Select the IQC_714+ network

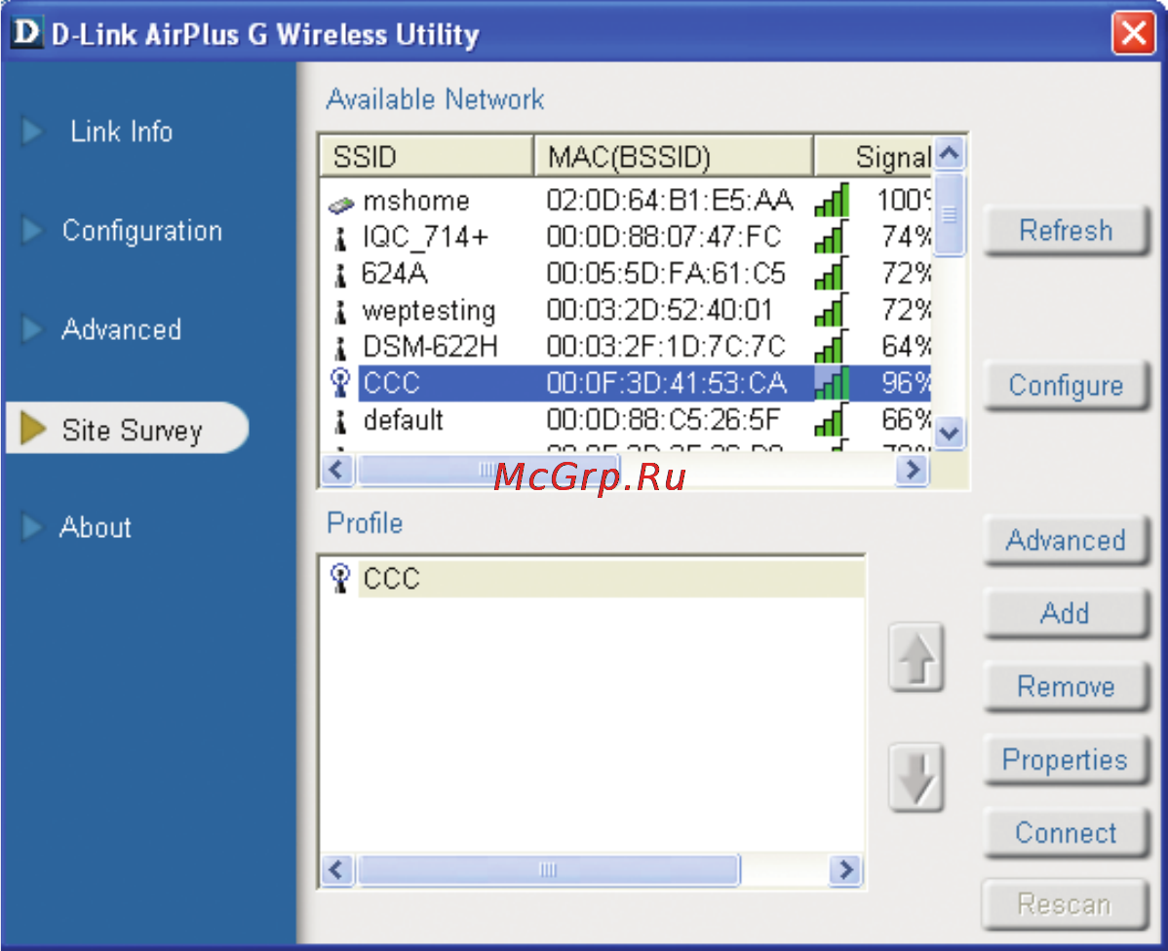(626, 237)
